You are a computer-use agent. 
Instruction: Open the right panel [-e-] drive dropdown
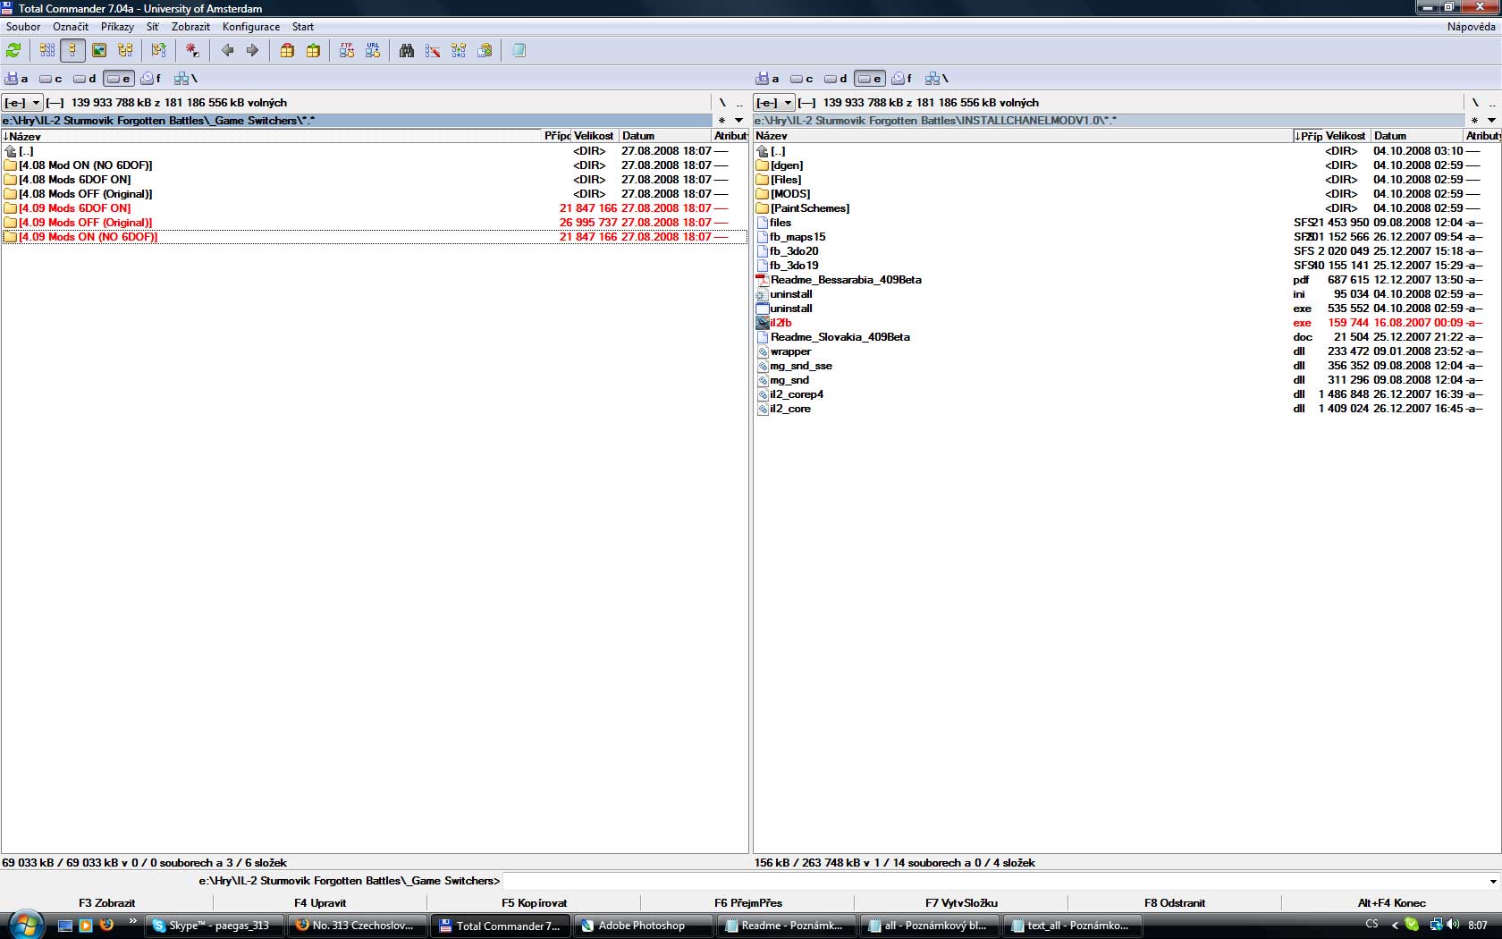[774, 103]
